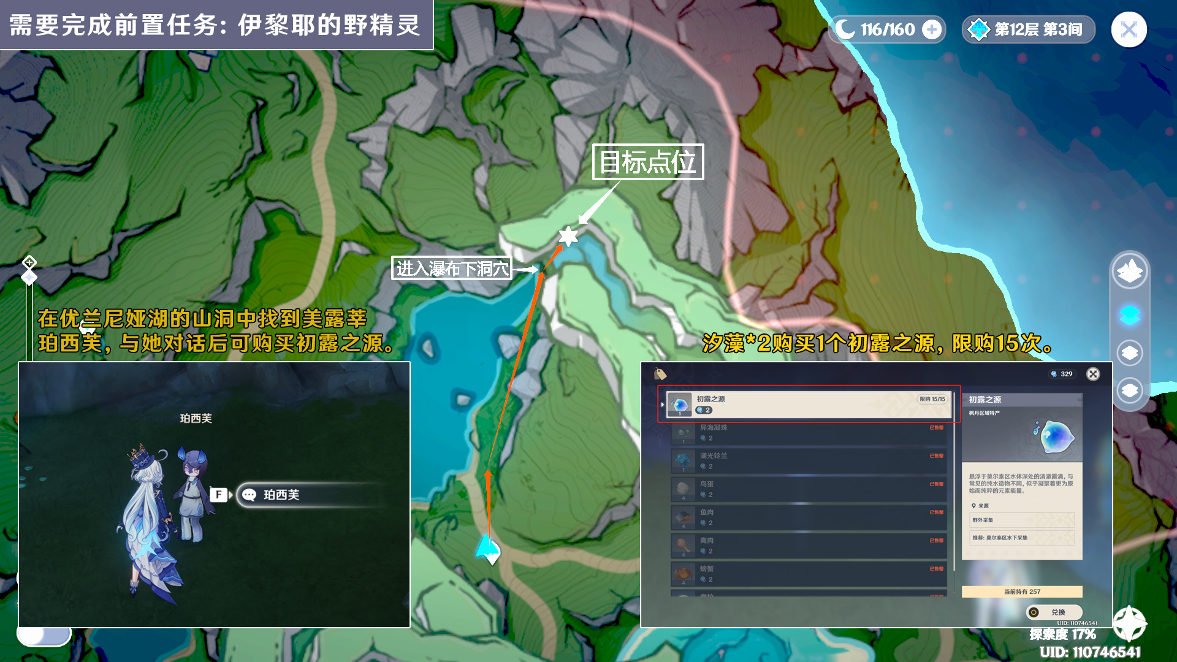Switch to the lowest white map layer
This screenshot has height=662, width=1177.
pyautogui.click(x=1130, y=390)
